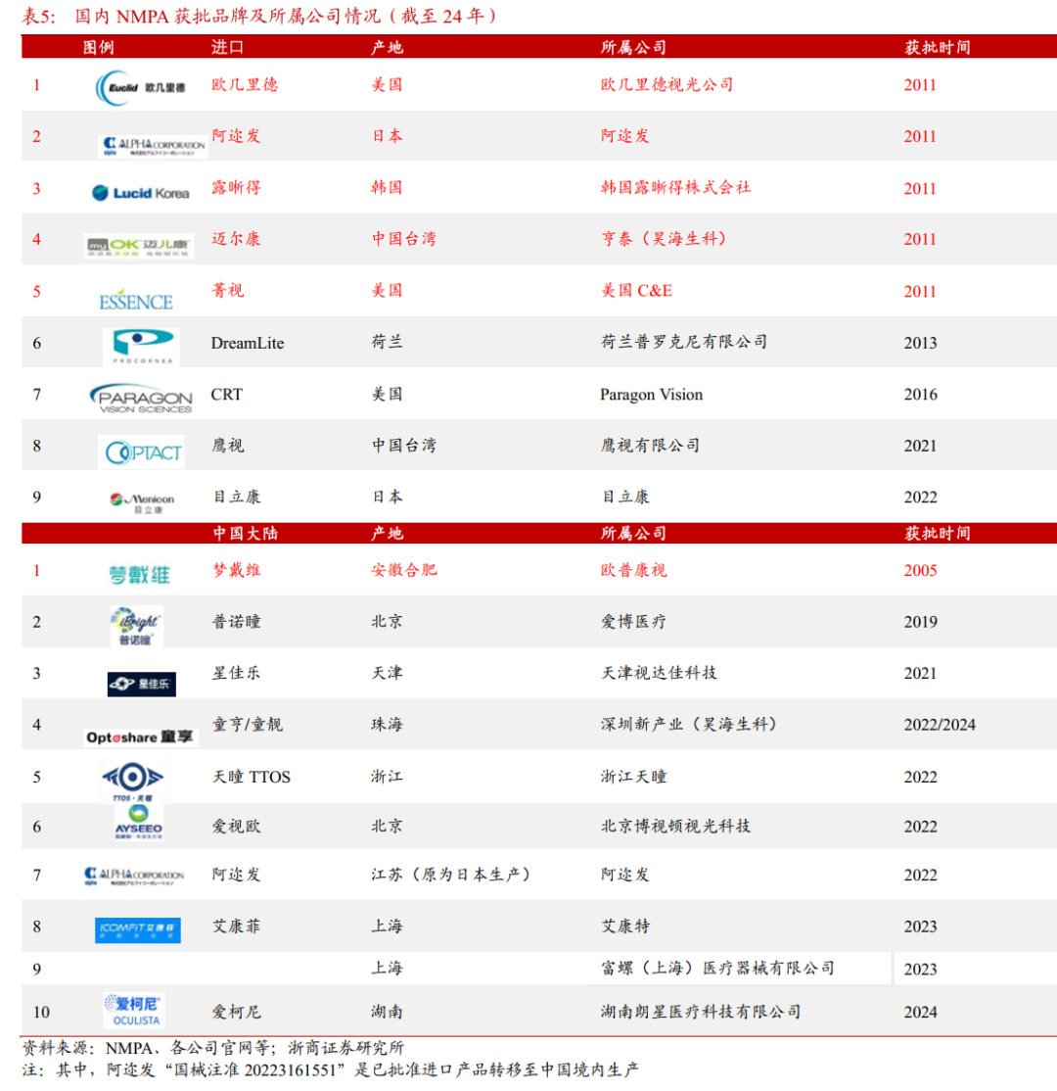Select the 湖南 origin cell

388,1012
